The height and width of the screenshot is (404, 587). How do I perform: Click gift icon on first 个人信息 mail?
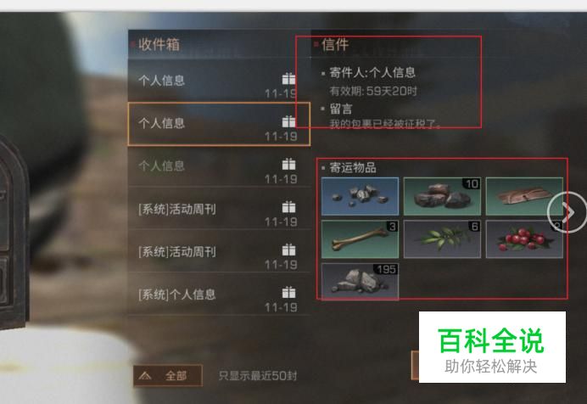[288, 79]
